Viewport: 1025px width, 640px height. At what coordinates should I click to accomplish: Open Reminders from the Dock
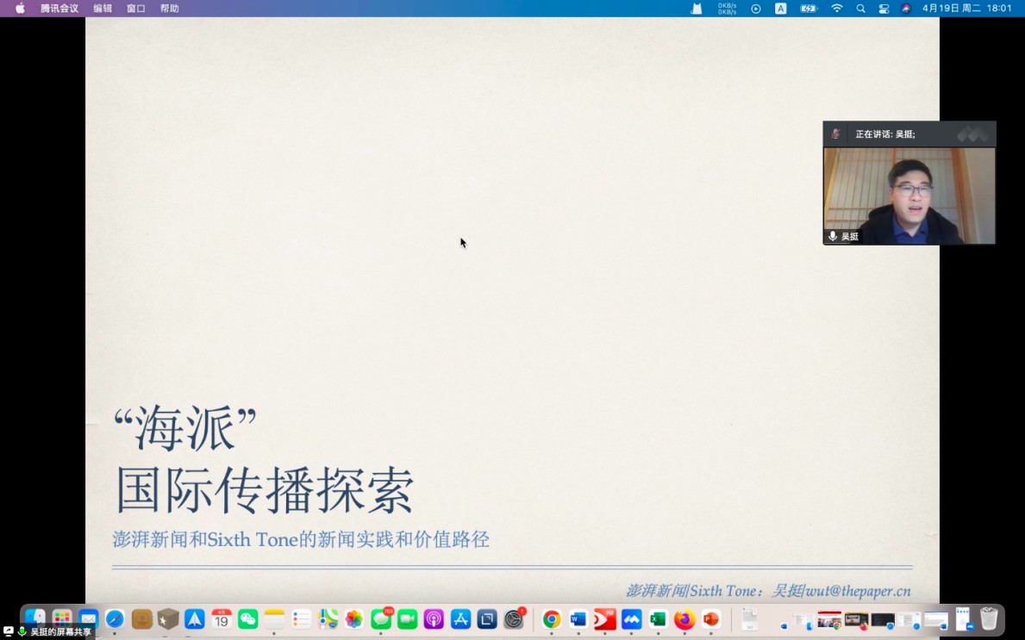302,619
